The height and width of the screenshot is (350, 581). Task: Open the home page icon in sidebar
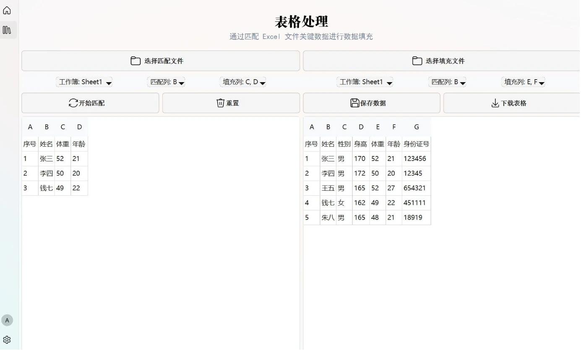pos(7,10)
